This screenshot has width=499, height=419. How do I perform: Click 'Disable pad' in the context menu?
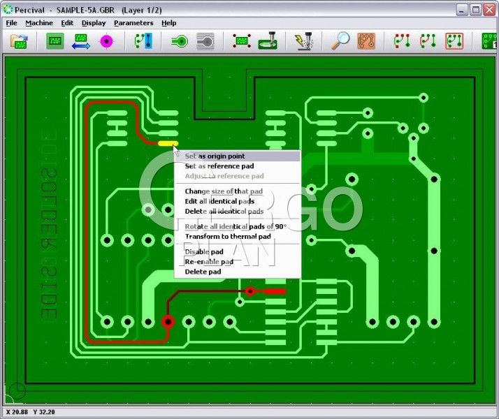(203, 251)
